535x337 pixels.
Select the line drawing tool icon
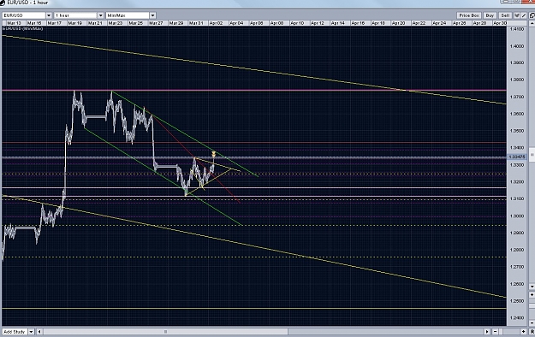coord(524,15)
